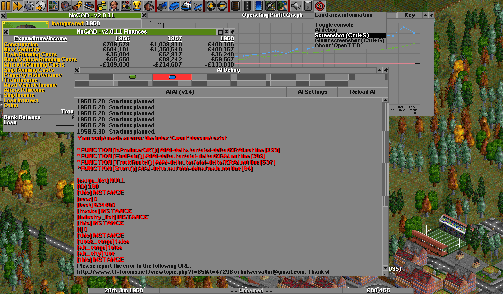Open the railway construction tool

235,6
